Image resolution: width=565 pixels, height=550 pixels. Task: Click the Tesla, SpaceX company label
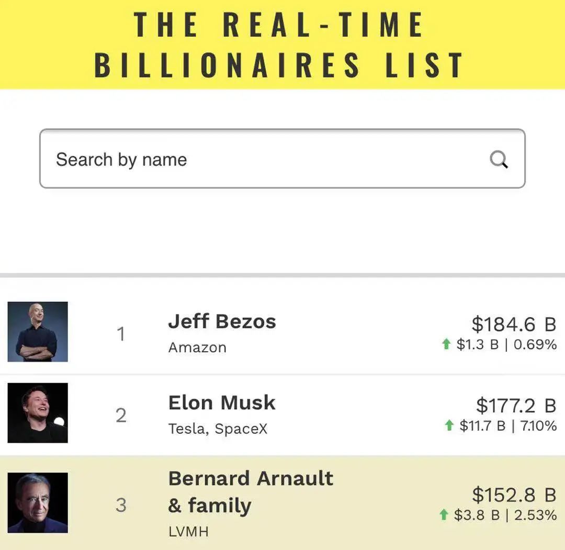pyautogui.click(x=218, y=429)
